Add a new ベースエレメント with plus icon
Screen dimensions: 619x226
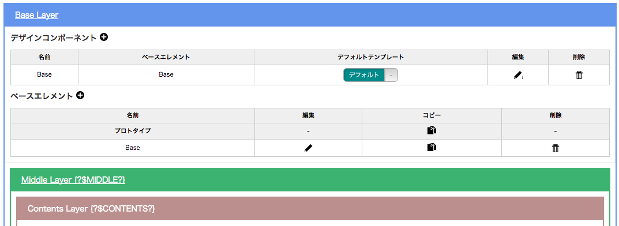click(x=80, y=96)
